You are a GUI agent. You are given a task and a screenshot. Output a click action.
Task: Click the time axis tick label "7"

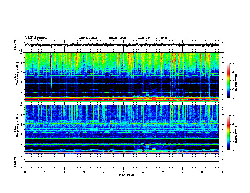pos(163,172)
